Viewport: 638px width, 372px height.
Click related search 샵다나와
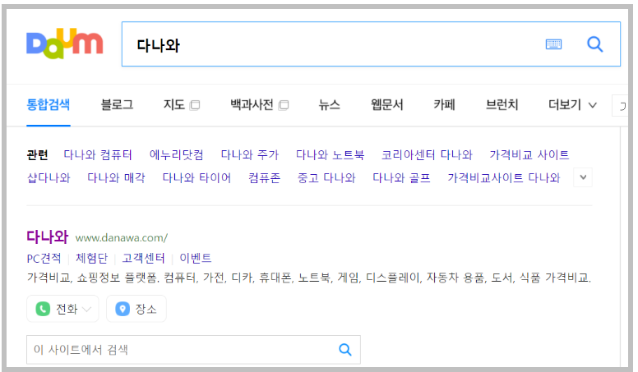49,177
